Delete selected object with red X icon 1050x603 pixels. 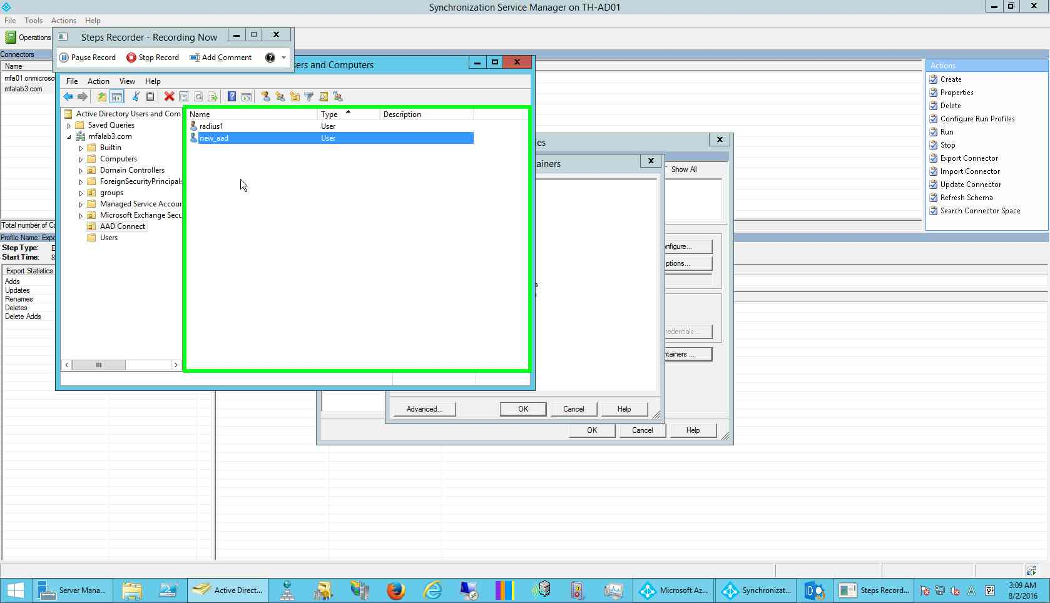coord(169,96)
